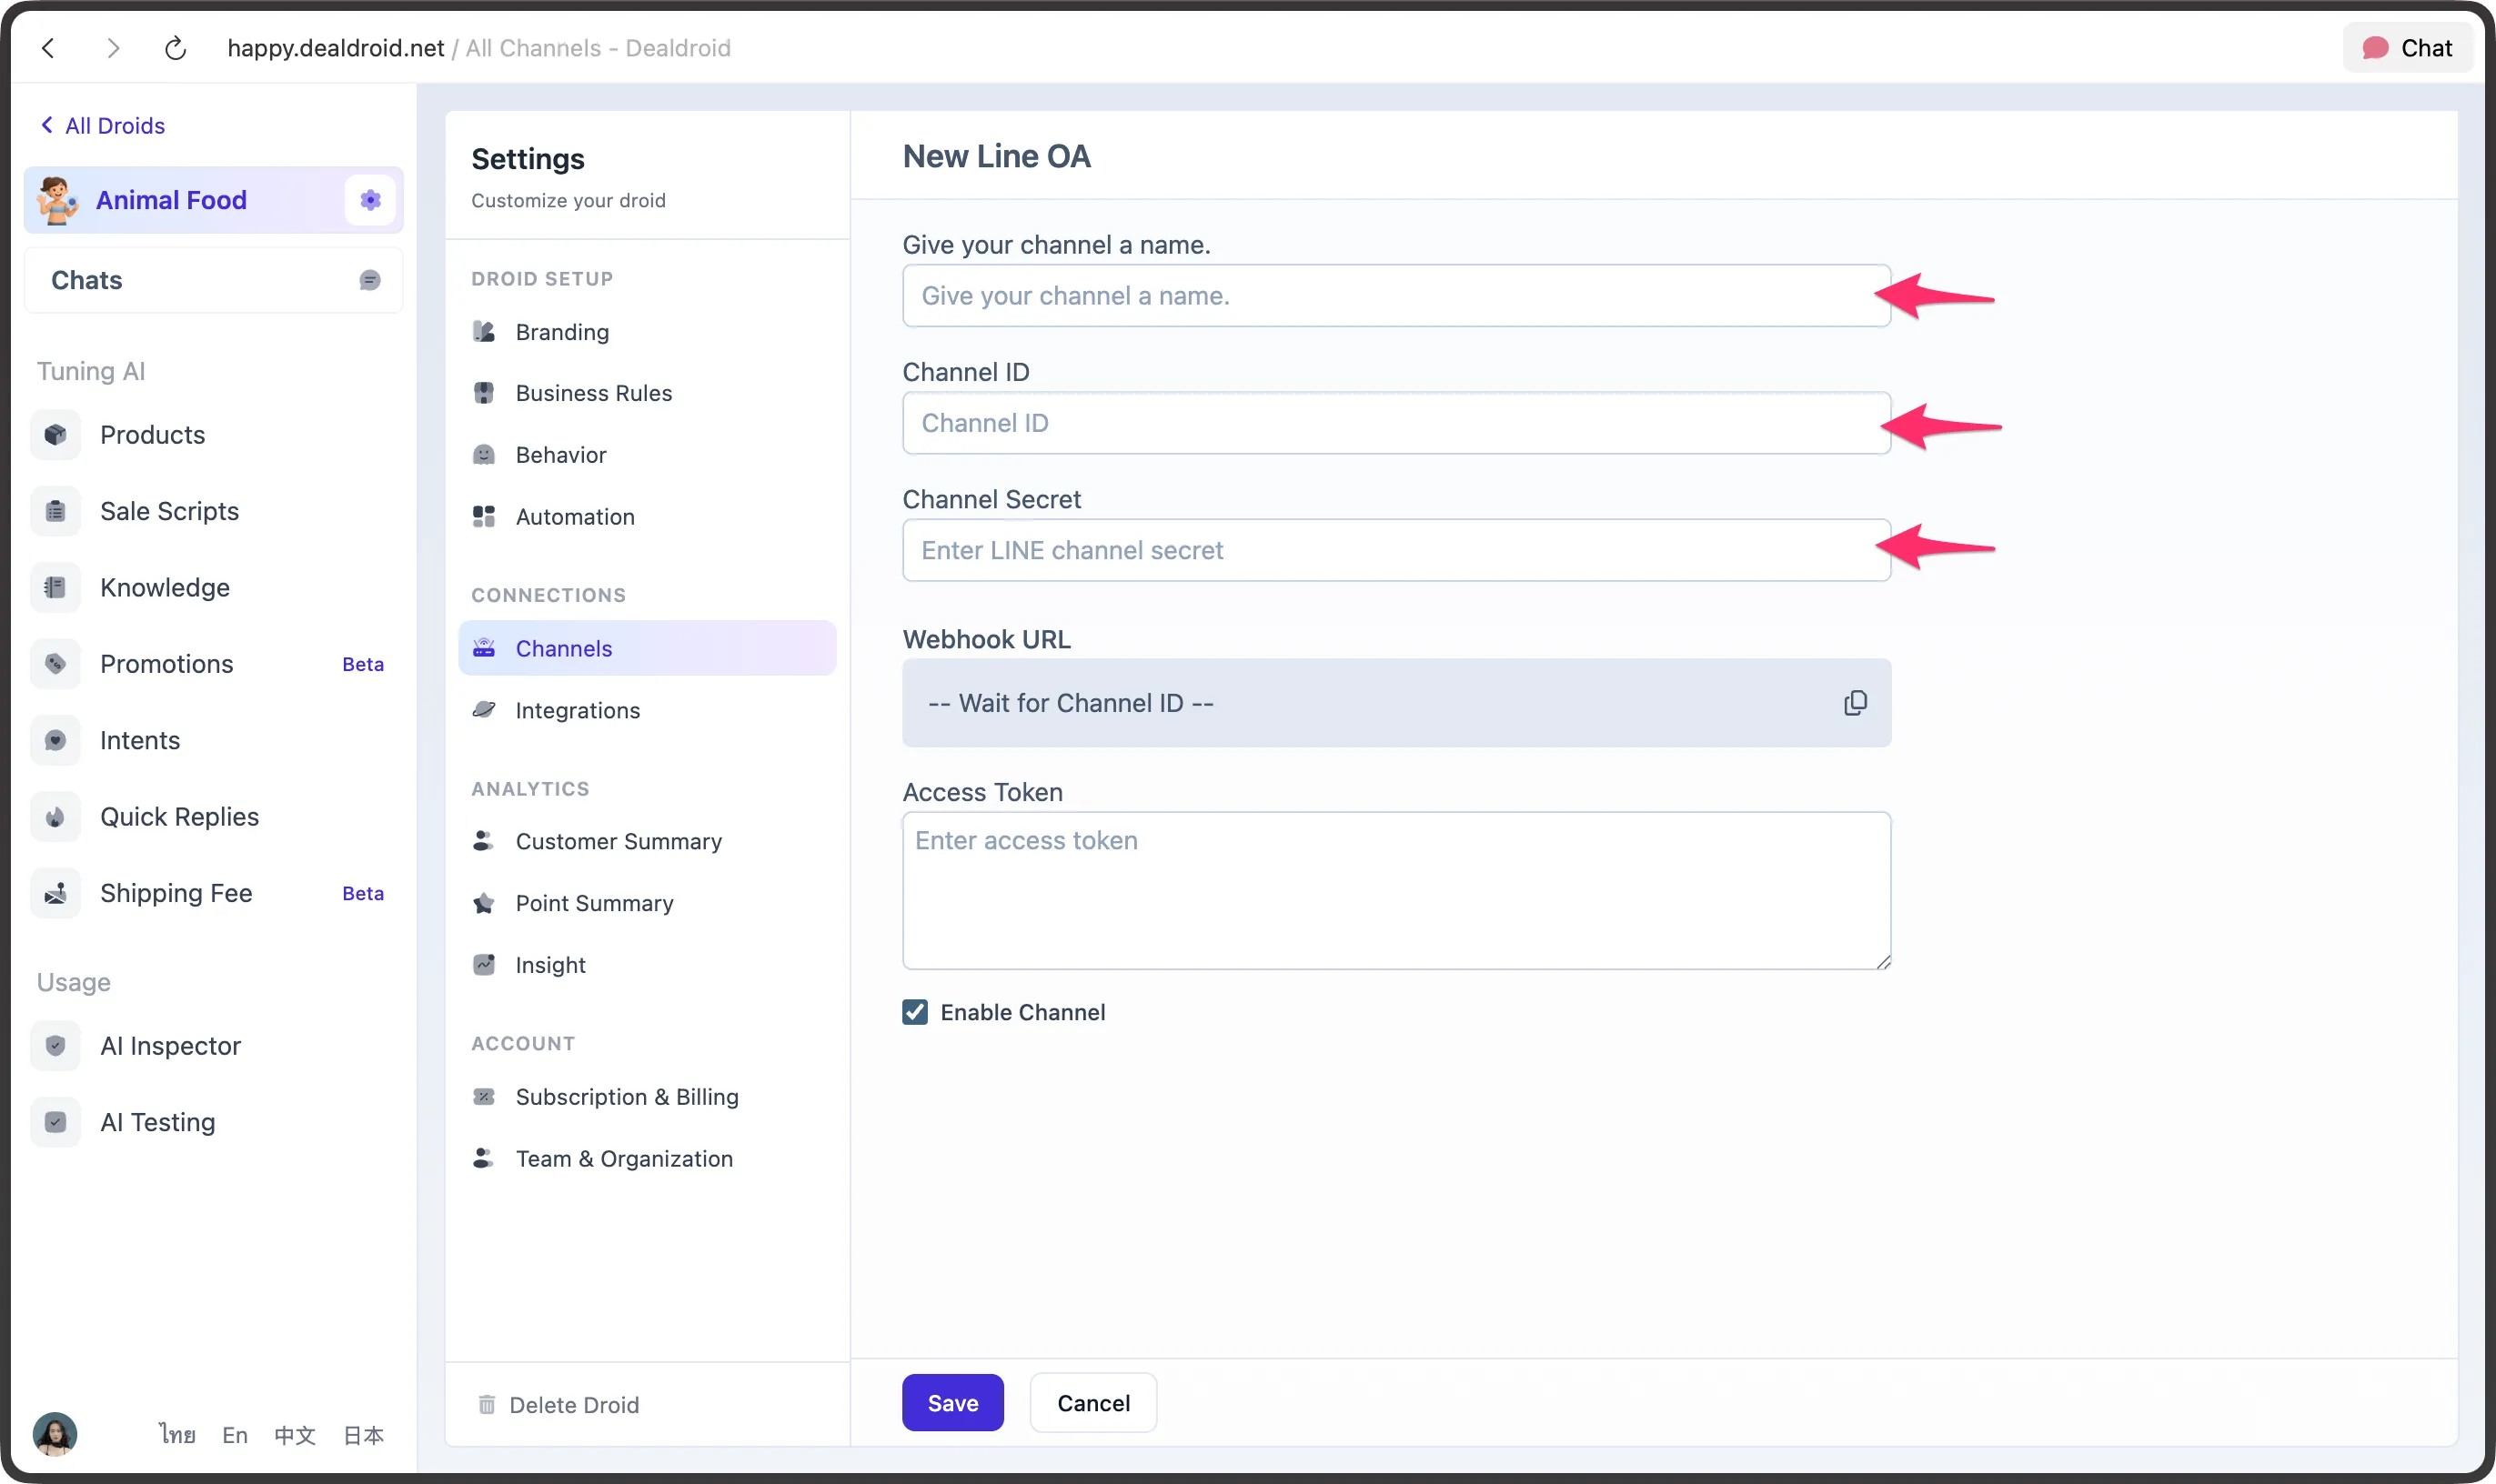Select the Point Summary star icon
The image size is (2496, 1484).
click(x=484, y=903)
